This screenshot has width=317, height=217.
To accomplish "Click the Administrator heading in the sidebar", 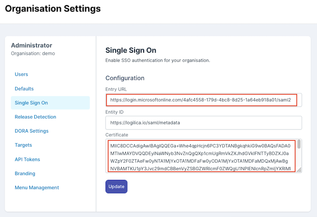I will 31,45.
